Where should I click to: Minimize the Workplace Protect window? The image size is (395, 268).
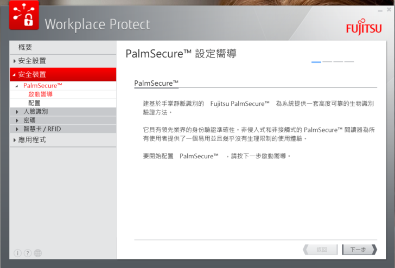coord(380,10)
